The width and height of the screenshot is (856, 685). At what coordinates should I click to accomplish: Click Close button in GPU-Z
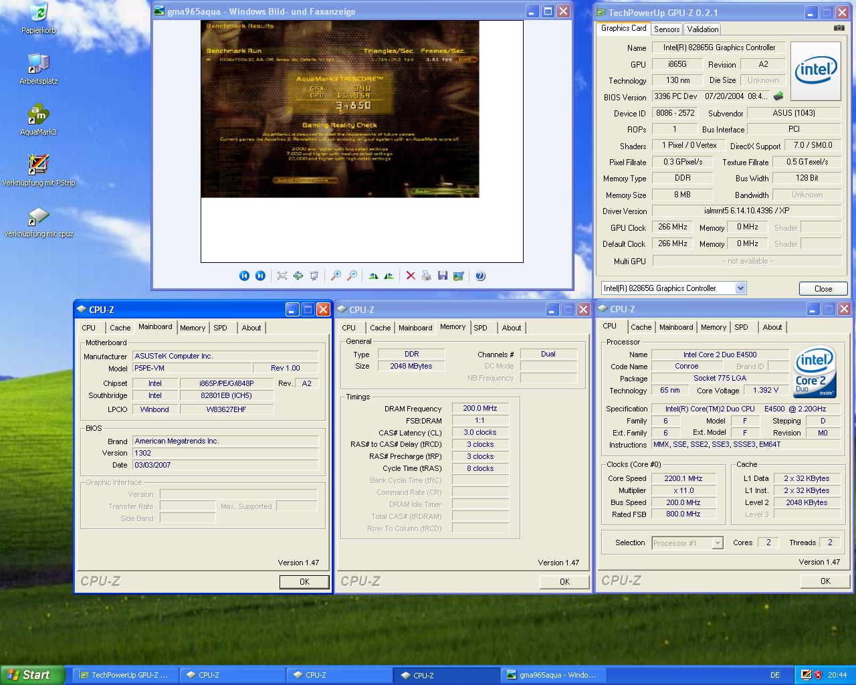coord(823,289)
